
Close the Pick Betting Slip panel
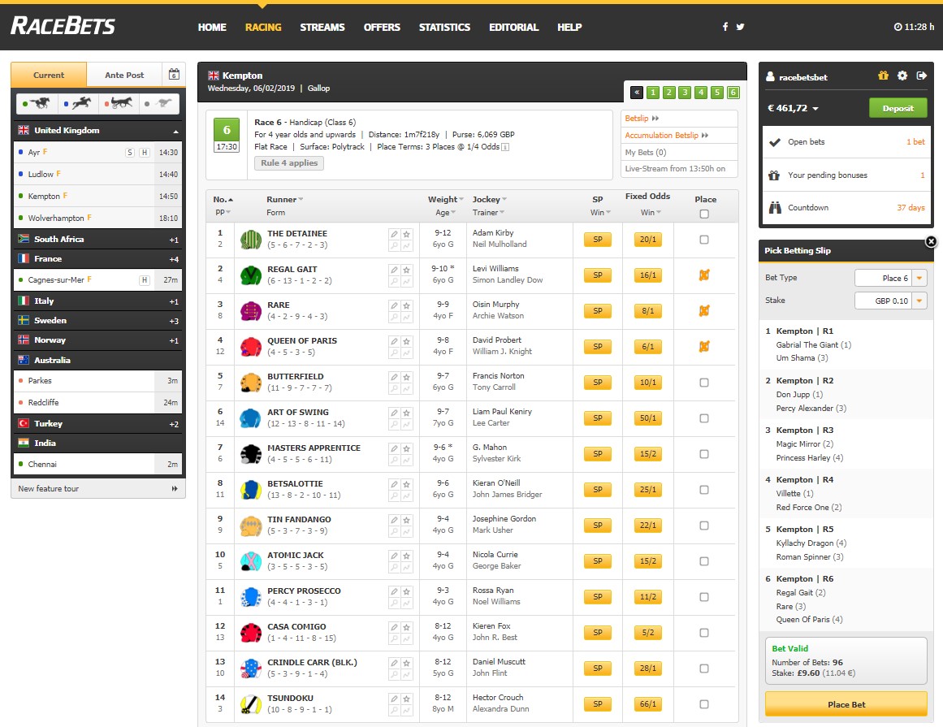931,242
